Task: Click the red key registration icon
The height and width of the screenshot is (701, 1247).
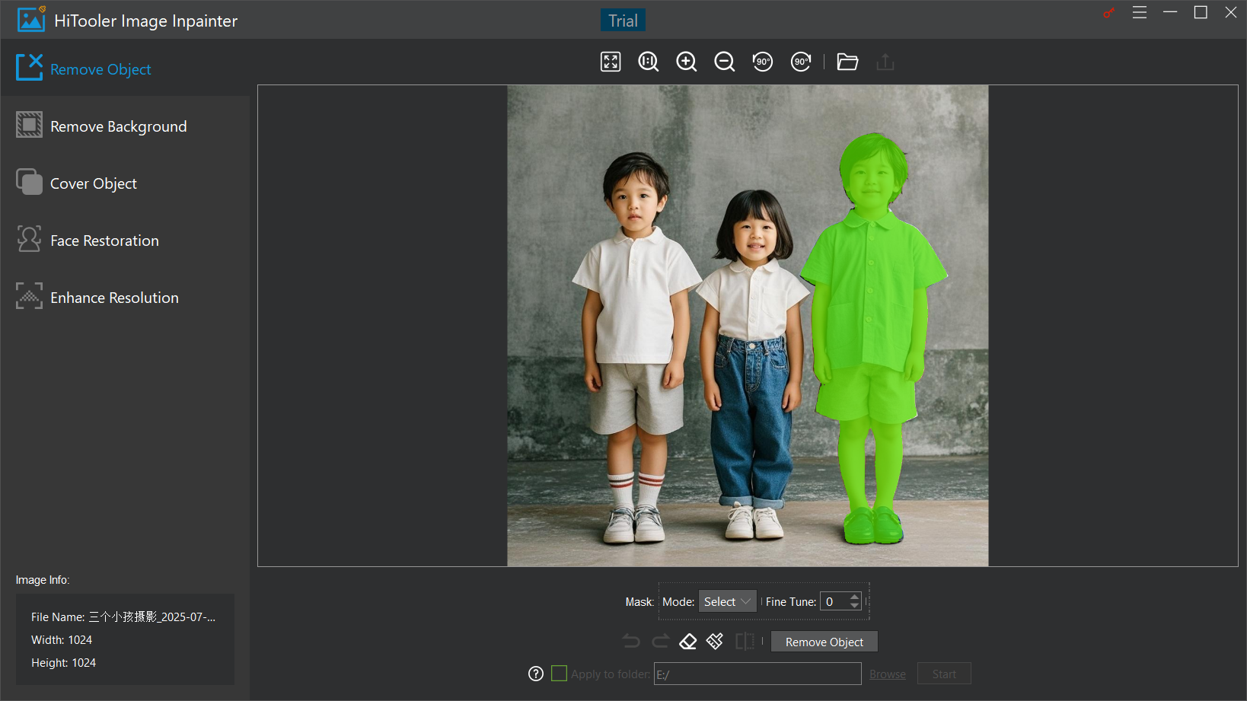Action: 1109,13
